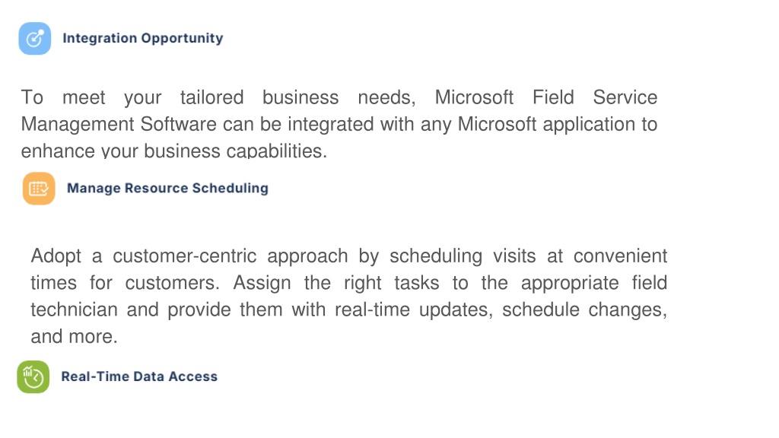
Task: Click the word "Assign" in second paragraph
Action: pyautogui.click(x=262, y=283)
